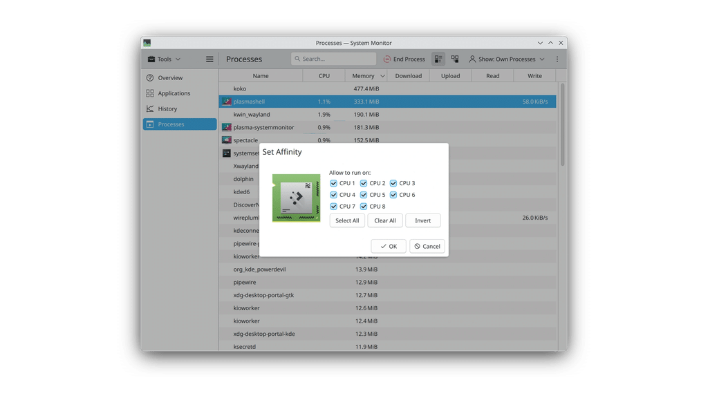708x398 pixels.
Task: Select Processes in sidebar
Action: tap(180, 124)
